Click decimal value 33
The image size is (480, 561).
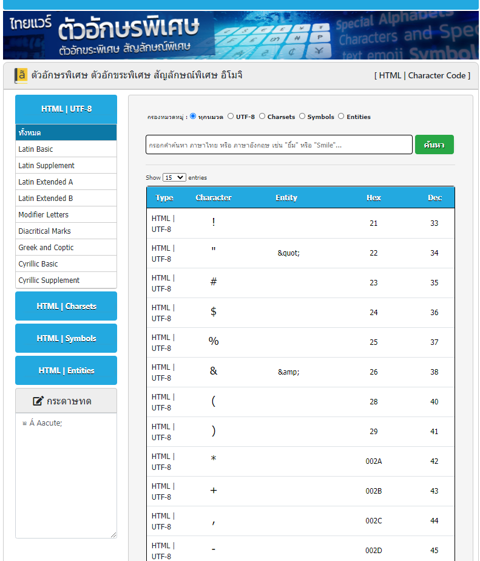pos(434,223)
